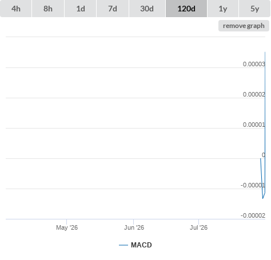This screenshot has height=260, width=271.
Task: Switch chart to the 1y range
Action: [223, 9]
